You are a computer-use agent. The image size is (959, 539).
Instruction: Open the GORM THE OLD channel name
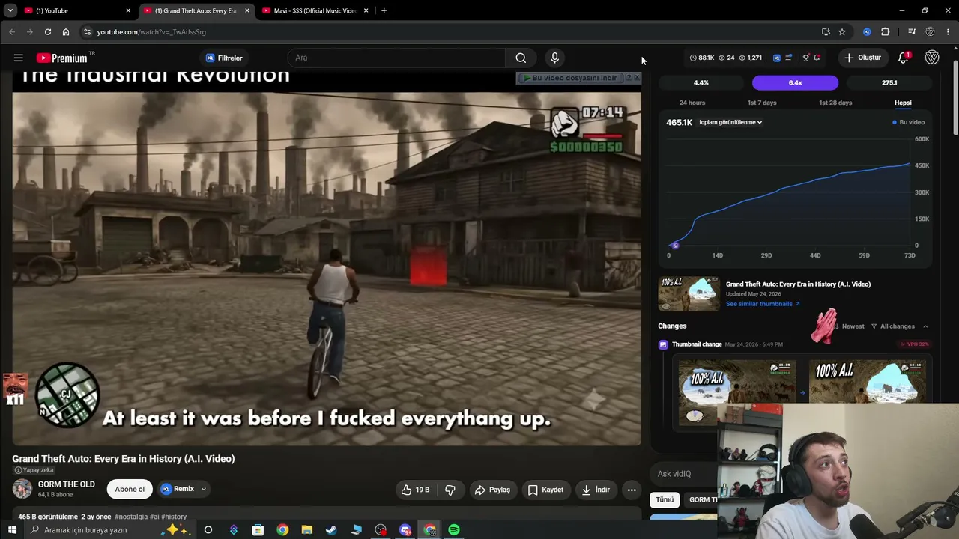point(67,484)
